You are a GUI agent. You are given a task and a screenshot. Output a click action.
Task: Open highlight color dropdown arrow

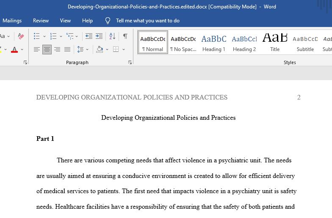tap(6, 50)
